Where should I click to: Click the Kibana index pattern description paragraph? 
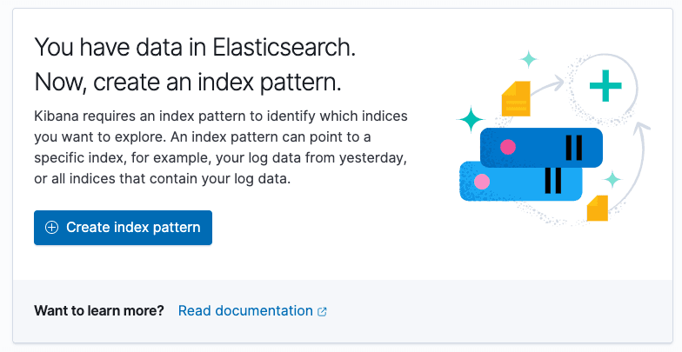221,147
